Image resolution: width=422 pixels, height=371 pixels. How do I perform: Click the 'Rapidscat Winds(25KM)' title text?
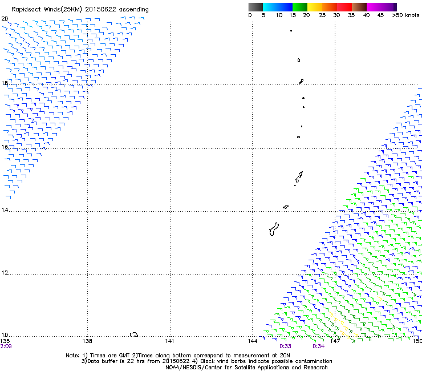(47, 10)
